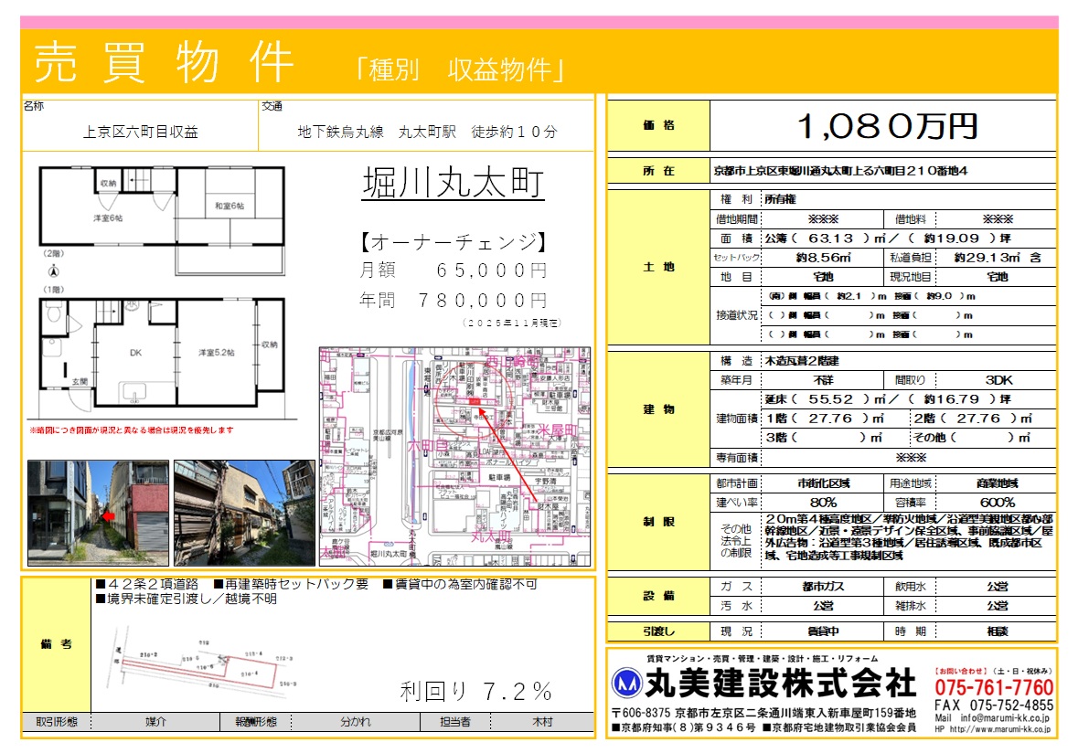Click the 売買物件 header title
The width and height of the screenshot is (1078, 753).
(x=165, y=62)
